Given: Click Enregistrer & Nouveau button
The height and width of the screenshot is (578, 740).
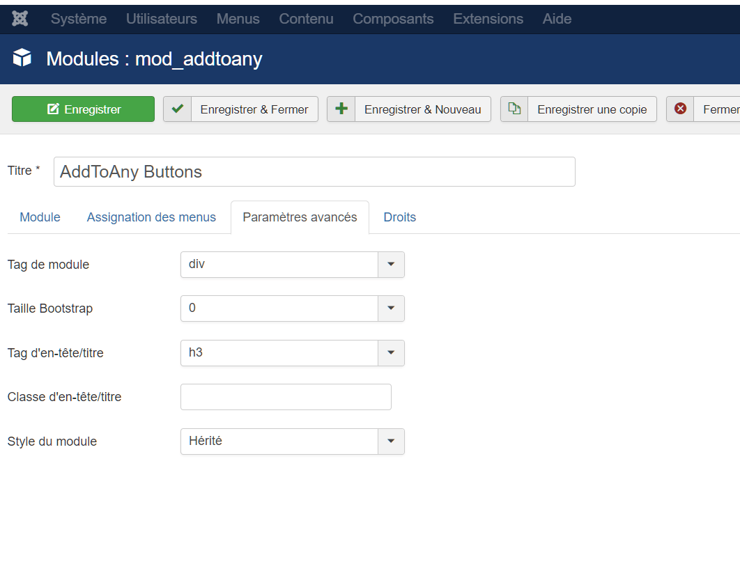Looking at the screenshot, I should (409, 109).
